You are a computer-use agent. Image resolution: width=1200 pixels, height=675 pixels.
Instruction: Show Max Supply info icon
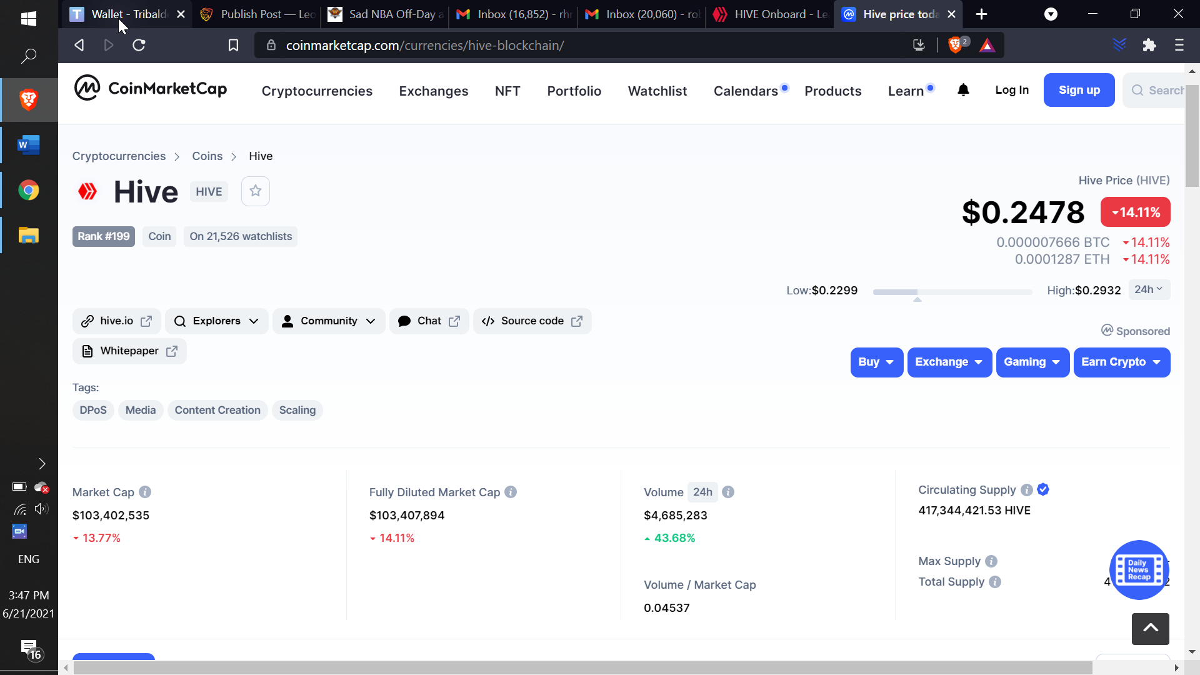pyautogui.click(x=991, y=561)
